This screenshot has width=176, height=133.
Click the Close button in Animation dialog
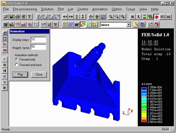pos(39,75)
